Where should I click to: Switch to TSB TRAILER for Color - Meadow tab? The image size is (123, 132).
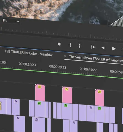point(28,53)
